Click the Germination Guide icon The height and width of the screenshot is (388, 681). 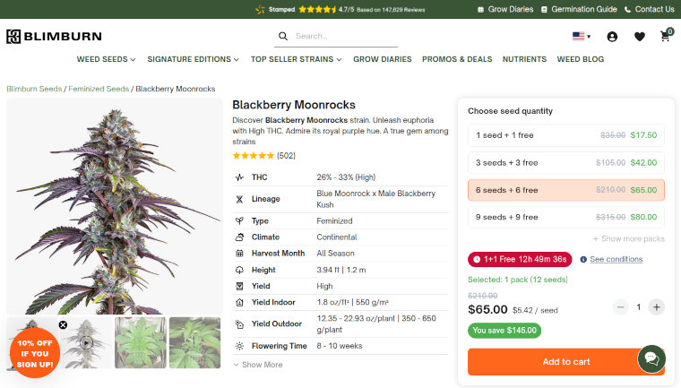[544, 10]
